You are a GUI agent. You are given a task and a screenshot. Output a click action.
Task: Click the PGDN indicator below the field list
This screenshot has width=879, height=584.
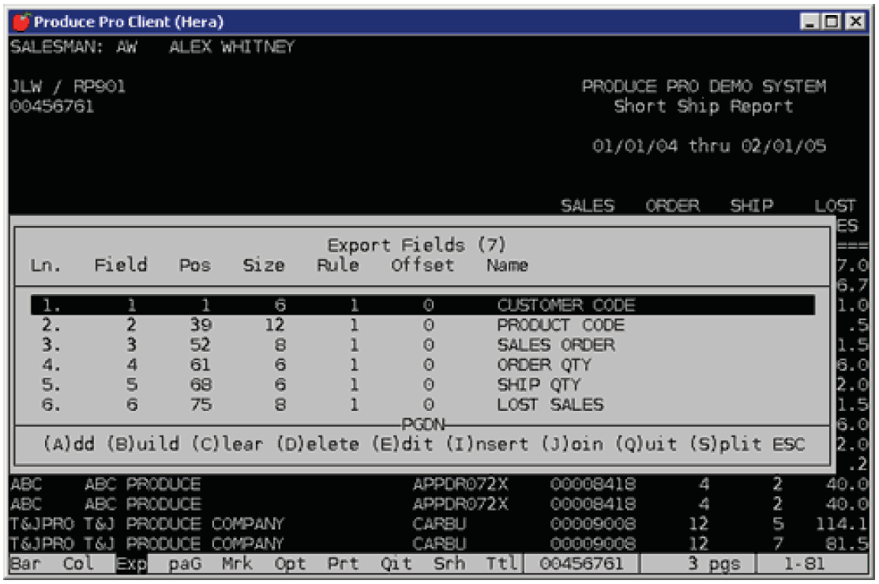(x=423, y=424)
